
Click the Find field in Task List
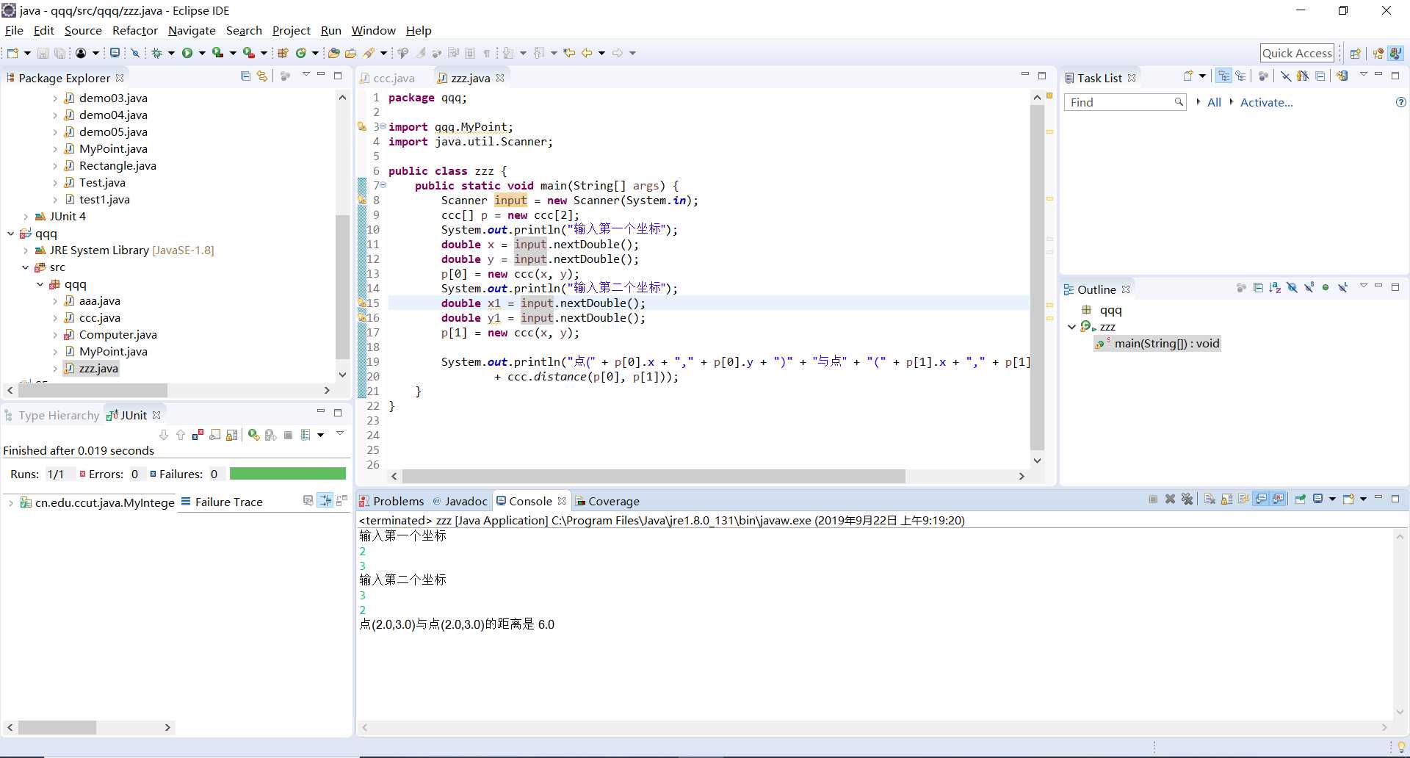(x=1125, y=102)
